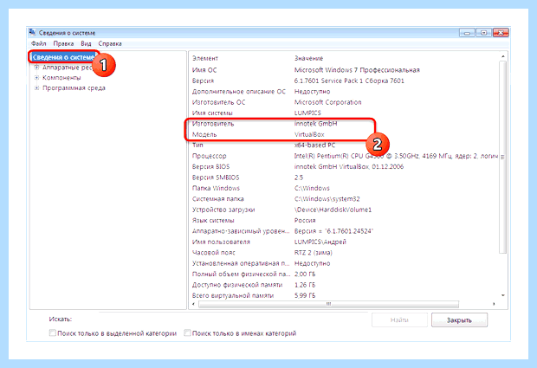This screenshot has height=368, width=537.
Task: Select the Изготовитель ОС row
Action: click(x=344, y=102)
